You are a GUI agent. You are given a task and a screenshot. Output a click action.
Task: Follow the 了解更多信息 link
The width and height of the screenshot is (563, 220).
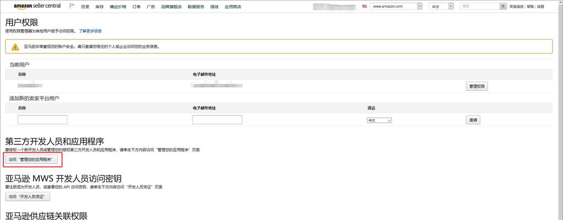click(x=90, y=31)
